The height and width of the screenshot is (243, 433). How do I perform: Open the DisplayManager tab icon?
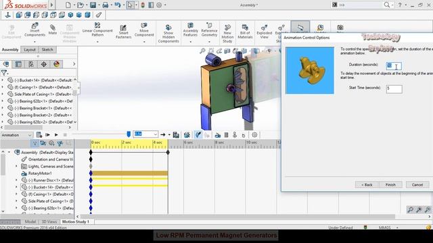(57, 64)
